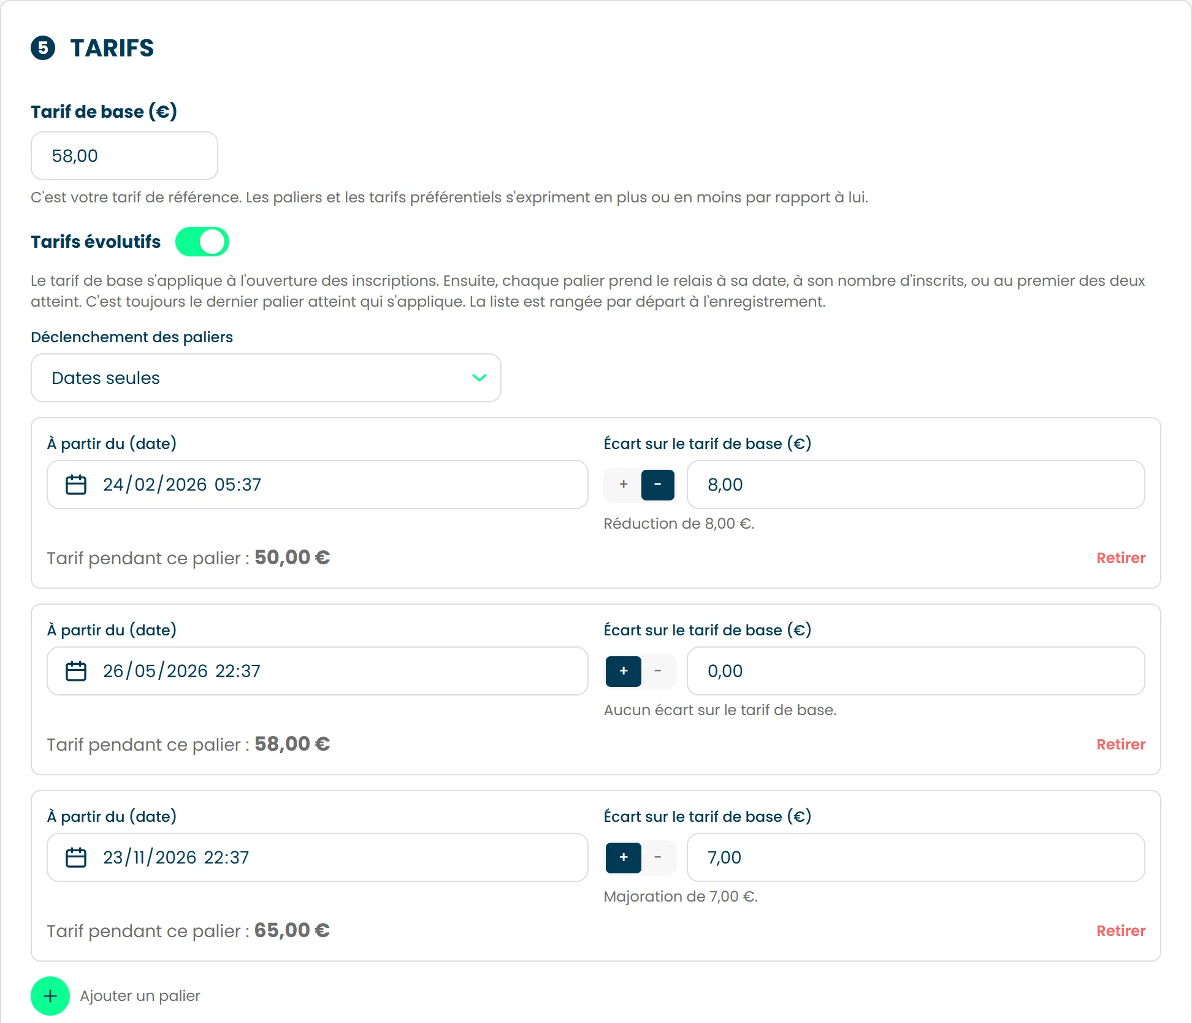Open calendar icon for 26/05/2026 date
The width and height of the screenshot is (1192, 1023).
pyautogui.click(x=76, y=671)
